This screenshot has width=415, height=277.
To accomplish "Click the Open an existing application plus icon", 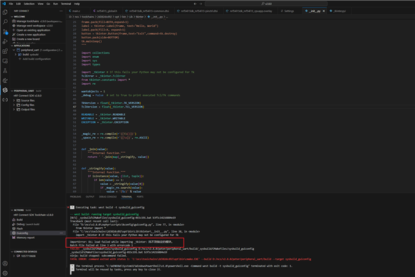I will tap(14, 30).
